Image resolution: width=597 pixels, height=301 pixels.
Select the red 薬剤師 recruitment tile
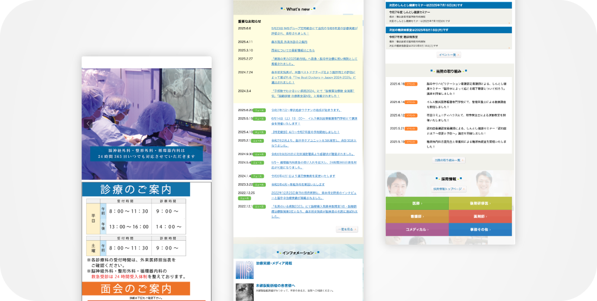point(480,216)
